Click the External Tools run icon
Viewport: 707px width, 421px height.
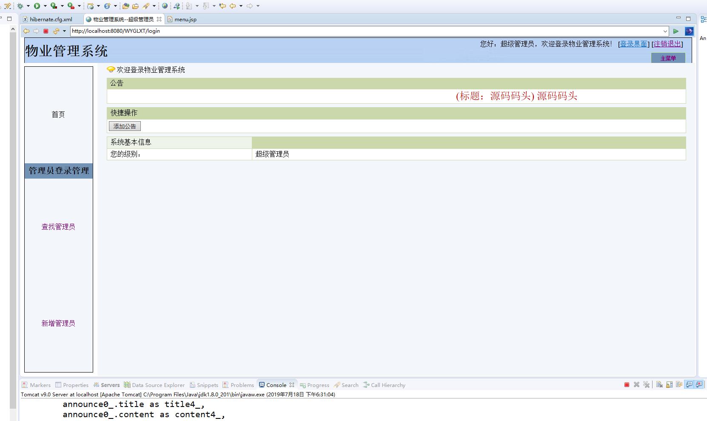click(x=71, y=6)
